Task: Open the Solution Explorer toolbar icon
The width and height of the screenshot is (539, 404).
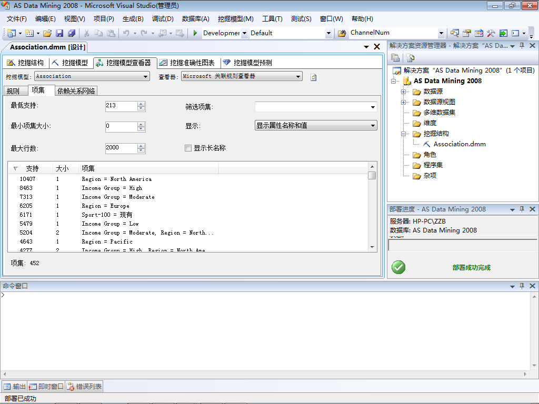Action: (454, 33)
